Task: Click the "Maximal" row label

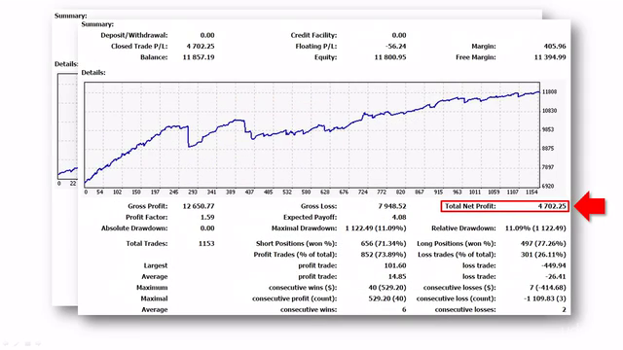Action: [x=154, y=298]
